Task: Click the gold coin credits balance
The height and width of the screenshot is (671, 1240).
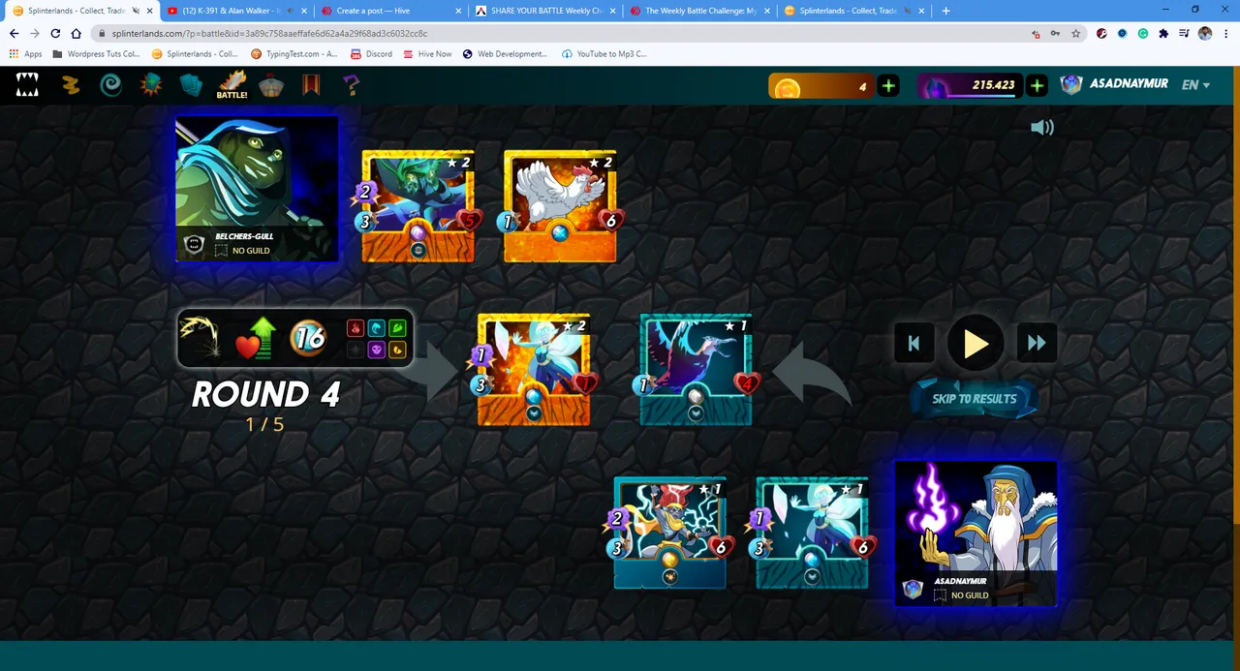Action: point(821,86)
